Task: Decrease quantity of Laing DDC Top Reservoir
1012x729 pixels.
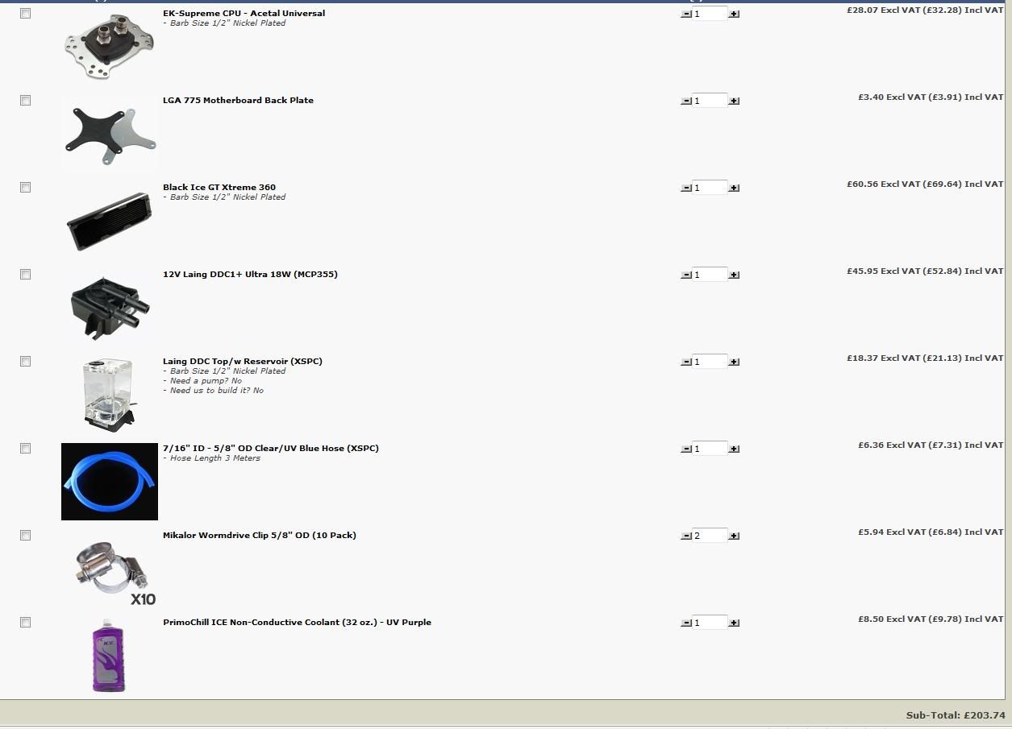Action: point(686,362)
